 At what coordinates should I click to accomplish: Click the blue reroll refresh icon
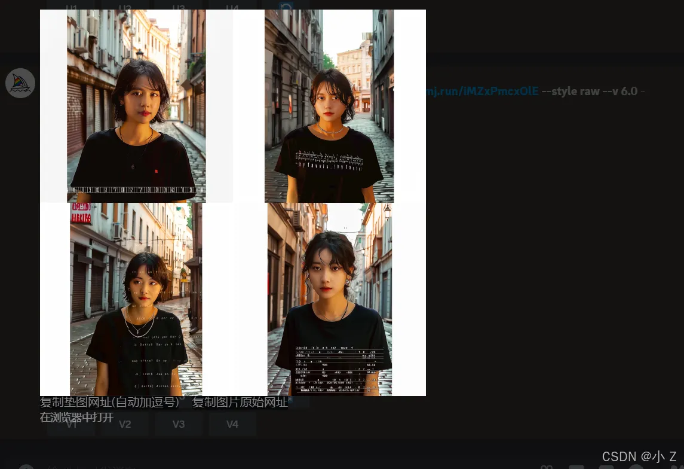(x=286, y=7)
